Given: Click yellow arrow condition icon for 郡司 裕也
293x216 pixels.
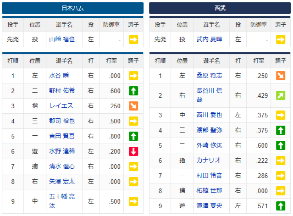Looking at the screenshot, I should 133,121.
